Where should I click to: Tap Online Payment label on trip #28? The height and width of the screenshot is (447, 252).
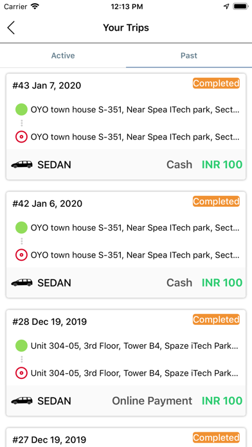(x=152, y=401)
